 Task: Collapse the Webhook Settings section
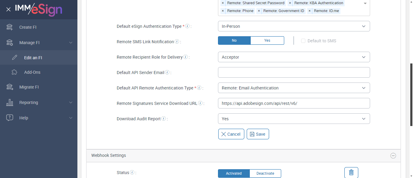tap(393, 156)
